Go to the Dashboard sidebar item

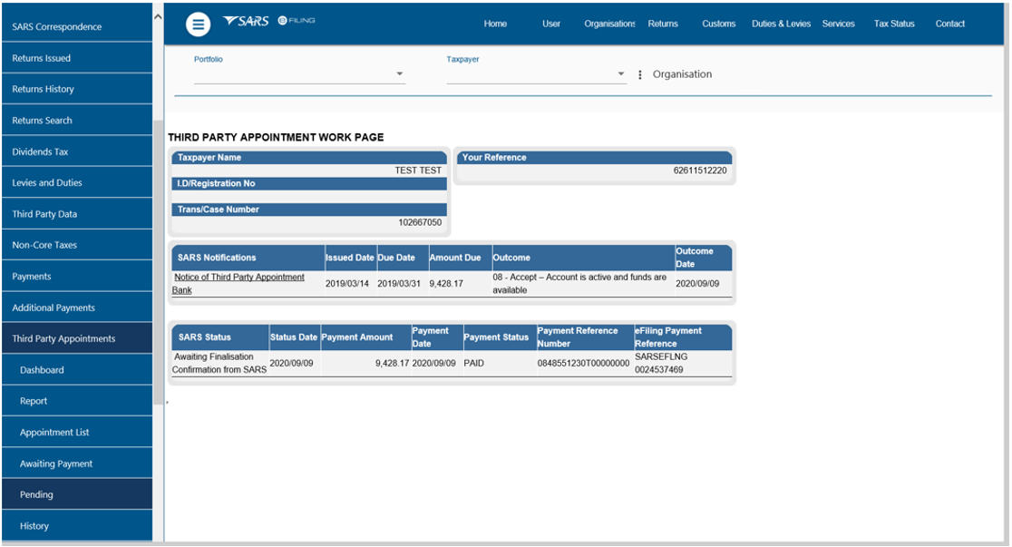42,370
